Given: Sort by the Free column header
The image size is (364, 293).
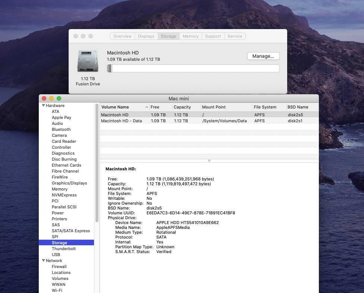Looking at the screenshot, I should pyautogui.click(x=161, y=107).
